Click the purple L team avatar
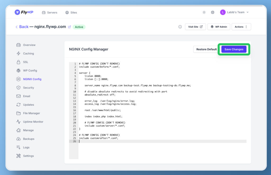Viewport: 271px width, 175px height. point(223,12)
